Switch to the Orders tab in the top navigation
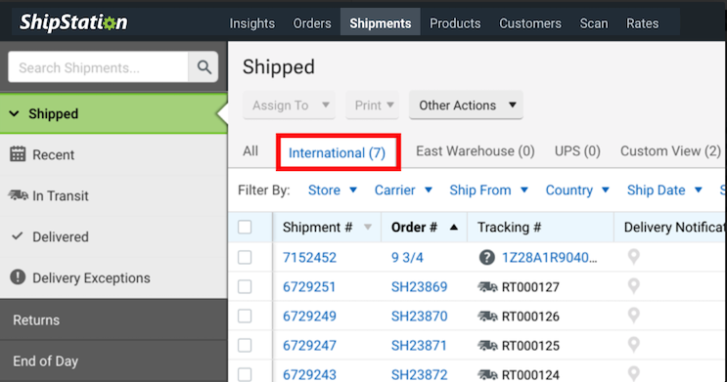The height and width of the screenshot is (382, 727). [x=312, y=23]
